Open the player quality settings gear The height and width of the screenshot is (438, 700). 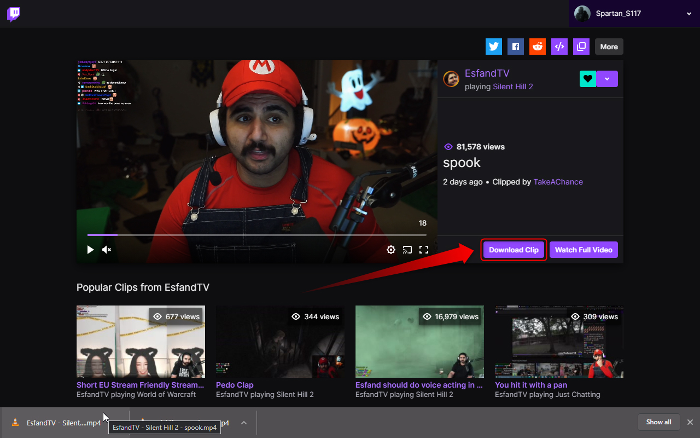[x=390, y=250]
